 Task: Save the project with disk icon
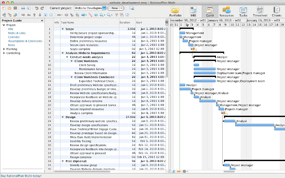15,8
